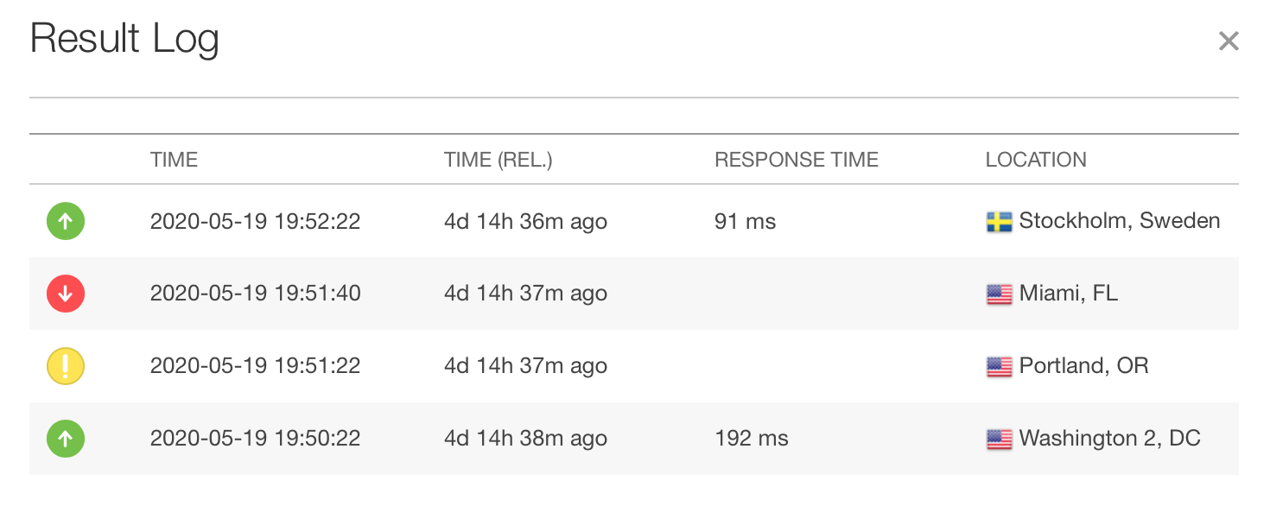Click the TIME (REL.) column header
This screenshot has width=1270, height=506.
498,160
